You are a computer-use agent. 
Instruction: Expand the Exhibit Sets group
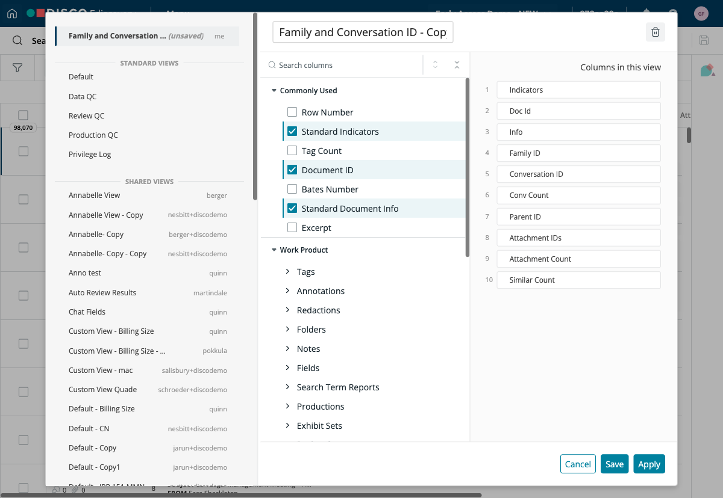[x=287, y=426]
